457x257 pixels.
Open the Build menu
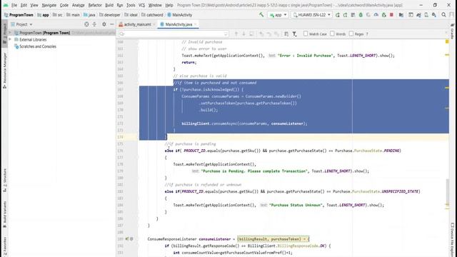109,5
